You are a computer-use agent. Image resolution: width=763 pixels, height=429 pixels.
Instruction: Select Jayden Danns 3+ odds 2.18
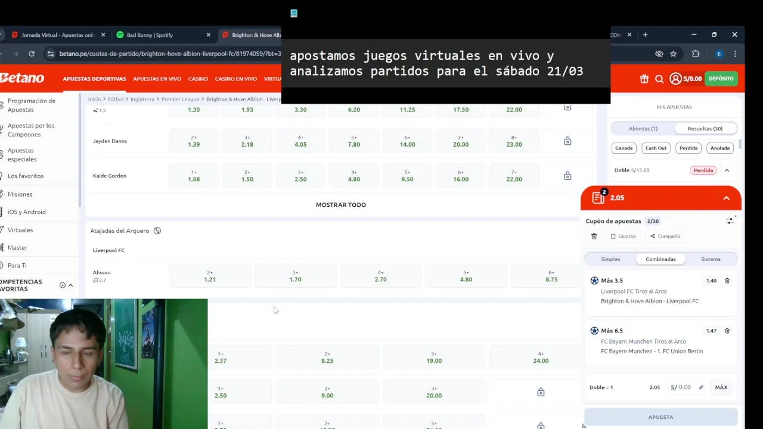(247, 141)
